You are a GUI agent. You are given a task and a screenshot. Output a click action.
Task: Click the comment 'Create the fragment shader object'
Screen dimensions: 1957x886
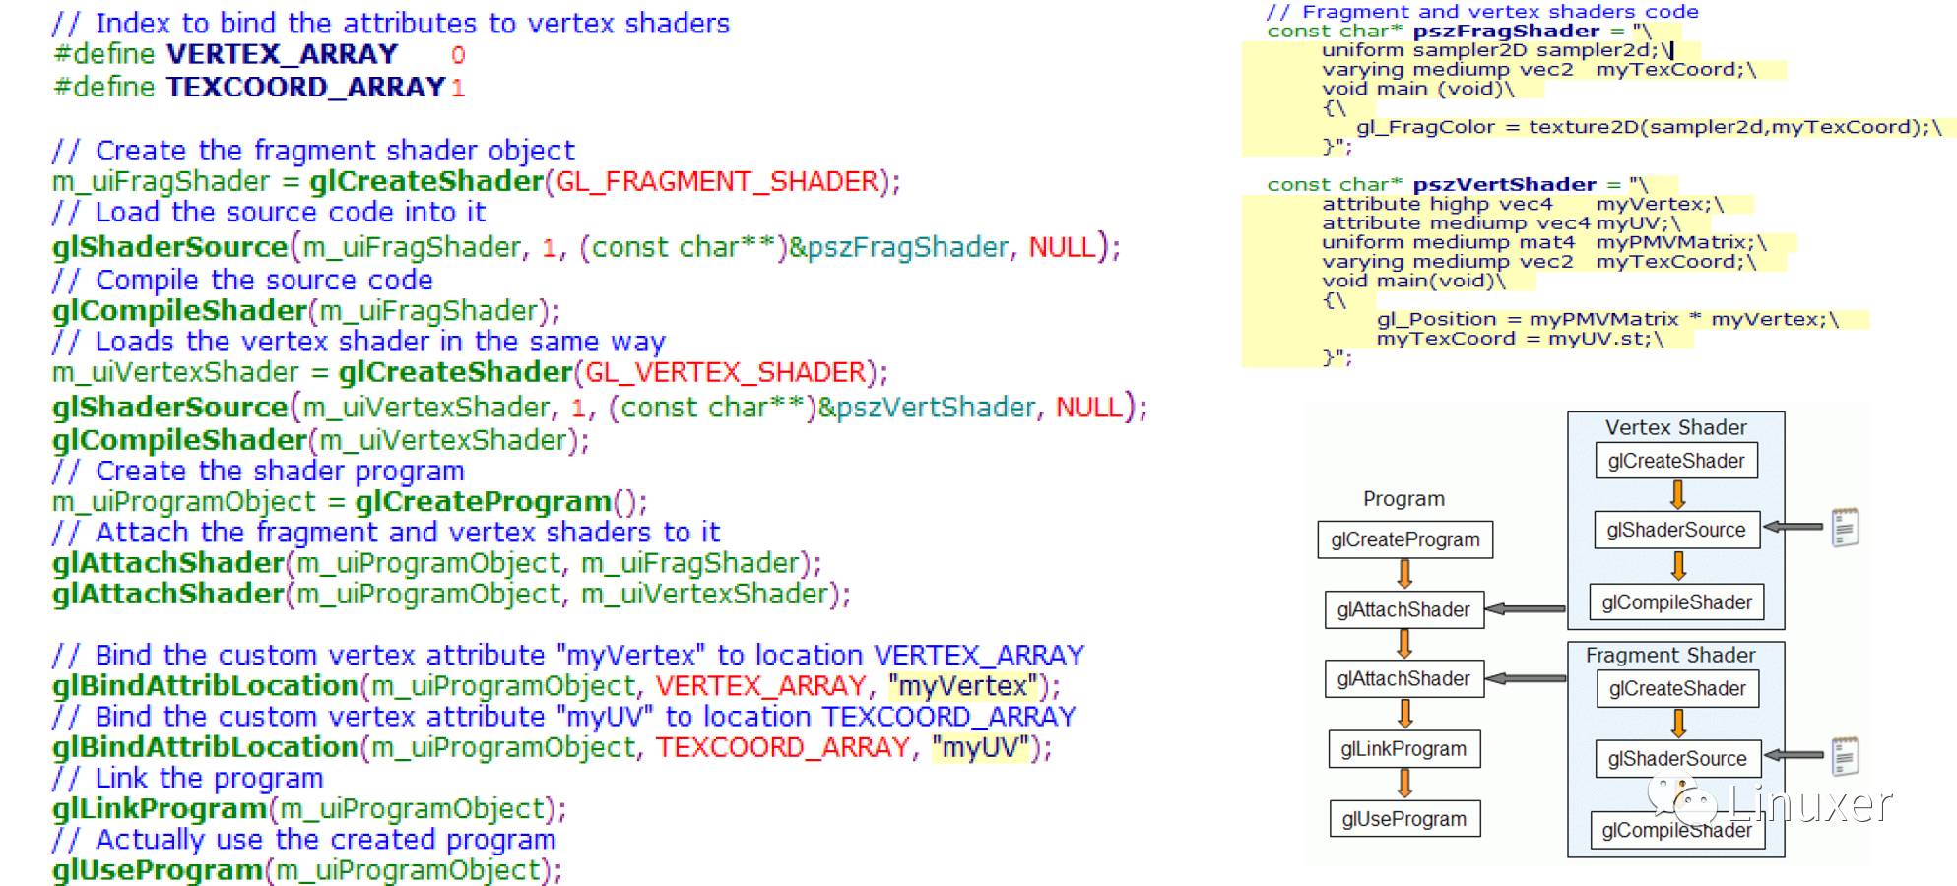313,151
